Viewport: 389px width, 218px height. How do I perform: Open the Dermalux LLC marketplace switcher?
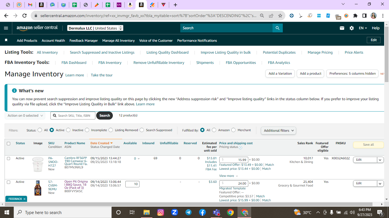[x=95, y=28]
